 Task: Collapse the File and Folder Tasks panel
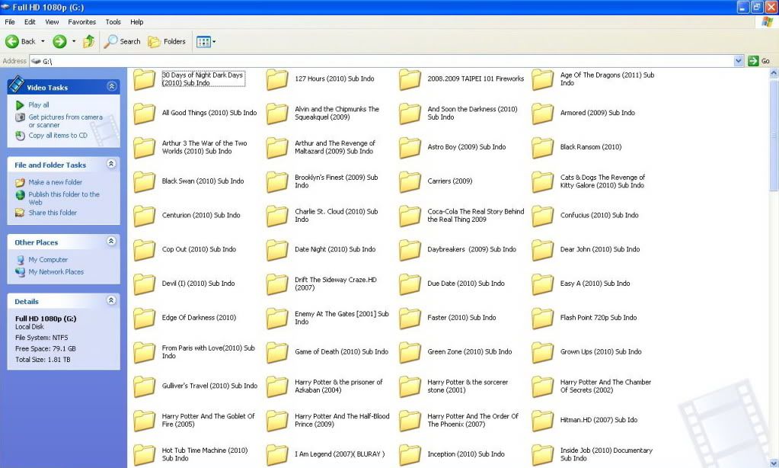tap(111, 164)
